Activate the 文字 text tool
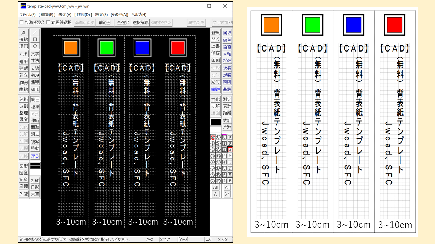The image size is (435, 244). (x=35, y=54)
